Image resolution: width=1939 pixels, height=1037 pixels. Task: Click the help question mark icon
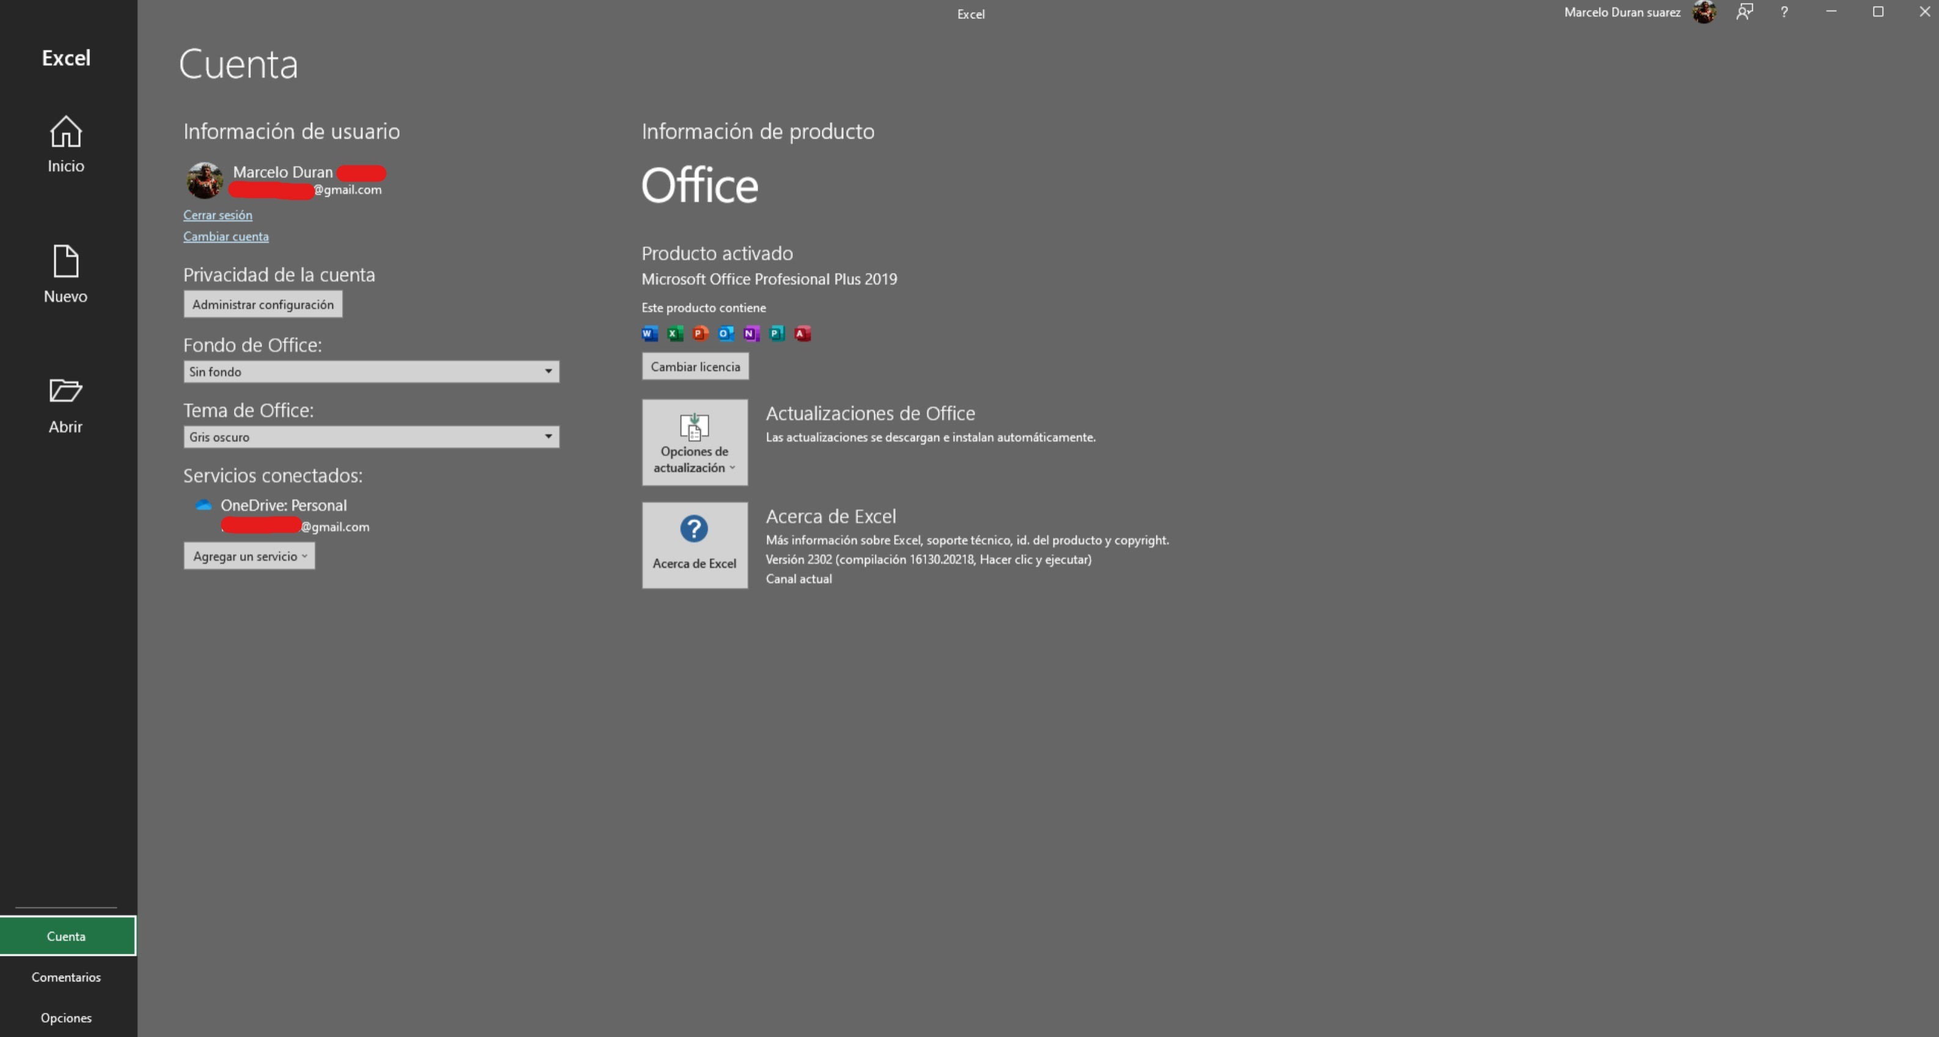[x=1784, y=12]
